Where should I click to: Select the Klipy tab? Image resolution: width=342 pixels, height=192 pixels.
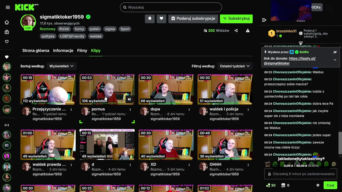(96, 50)
